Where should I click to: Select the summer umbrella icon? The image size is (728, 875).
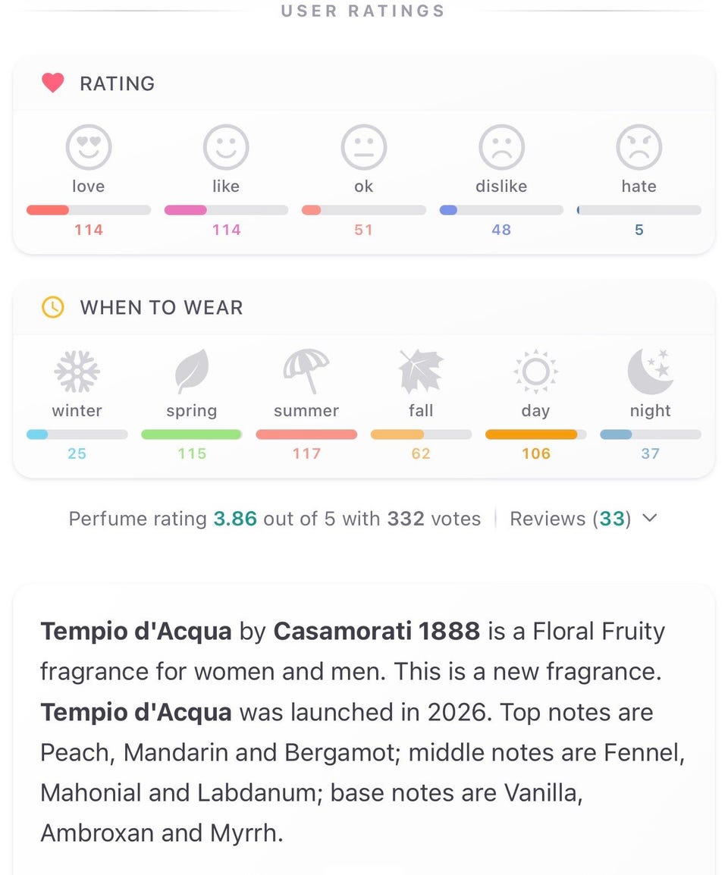[x=306, y=372]
